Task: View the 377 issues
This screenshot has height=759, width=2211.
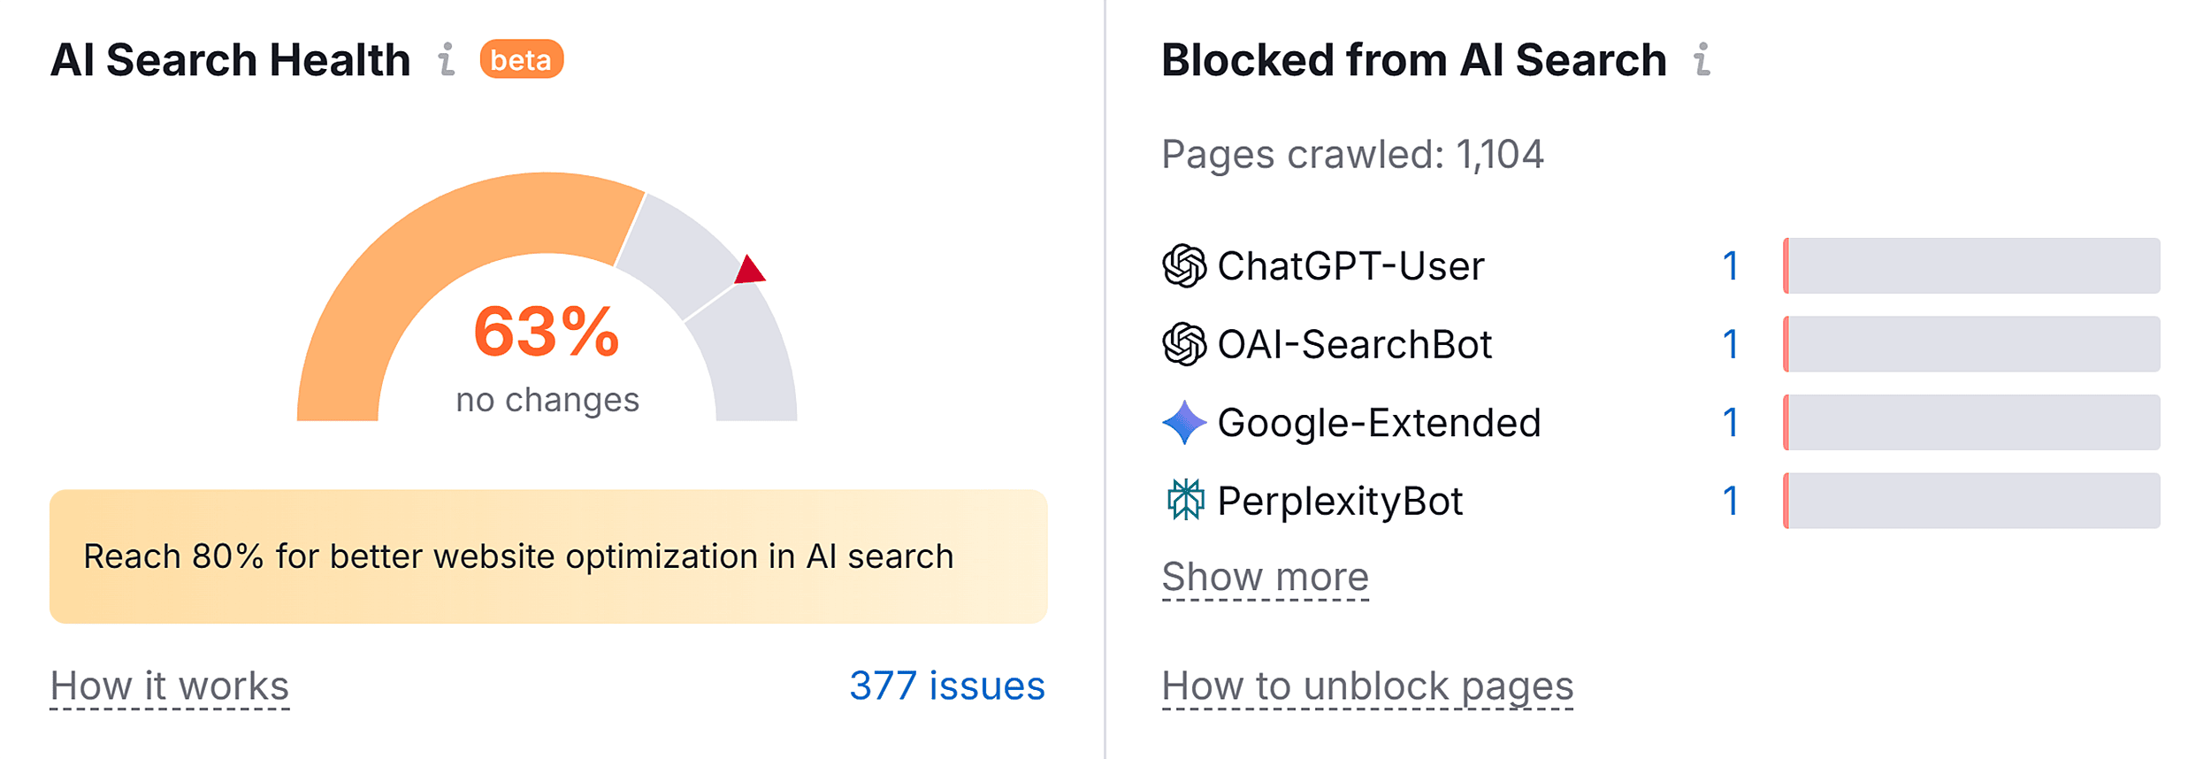Action: tap(947, 684)
